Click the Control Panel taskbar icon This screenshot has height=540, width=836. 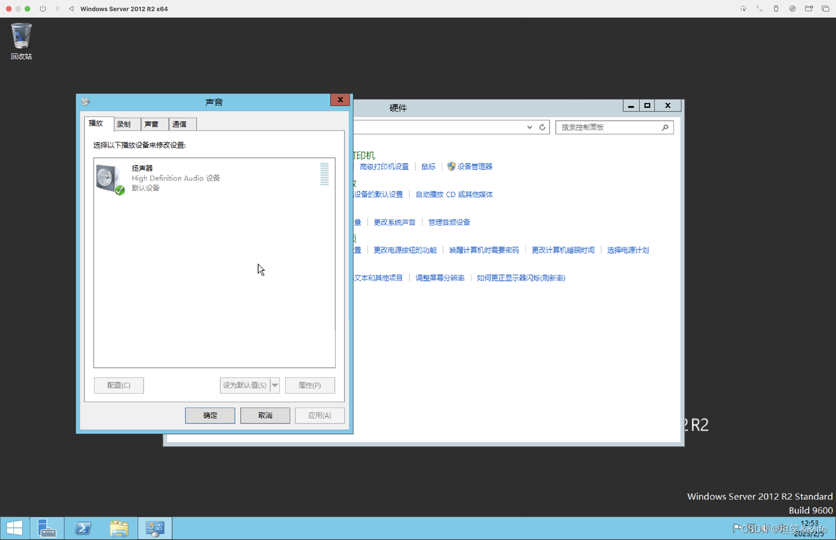(155, 528)
